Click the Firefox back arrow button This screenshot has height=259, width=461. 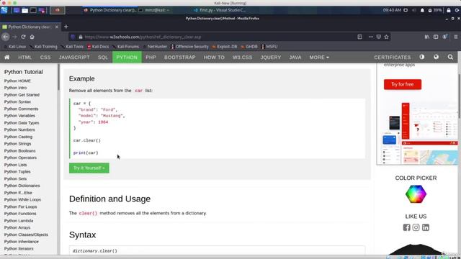point(6,37)
